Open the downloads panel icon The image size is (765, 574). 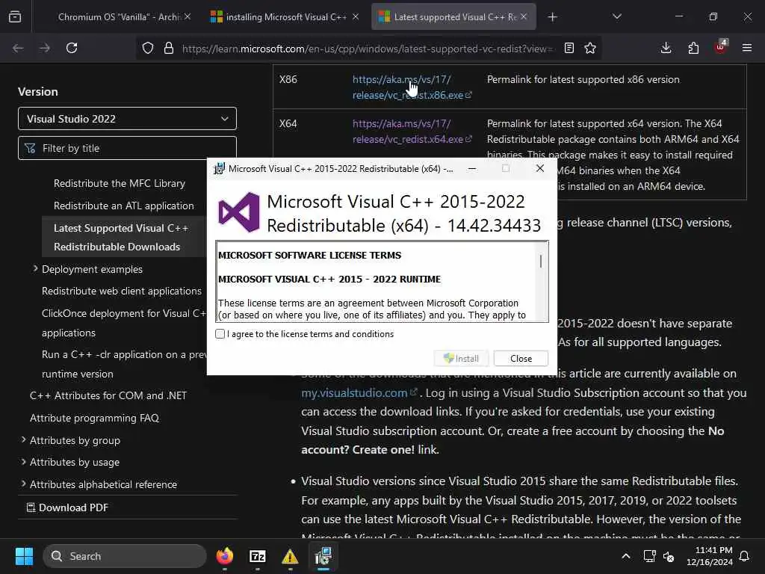666,48
